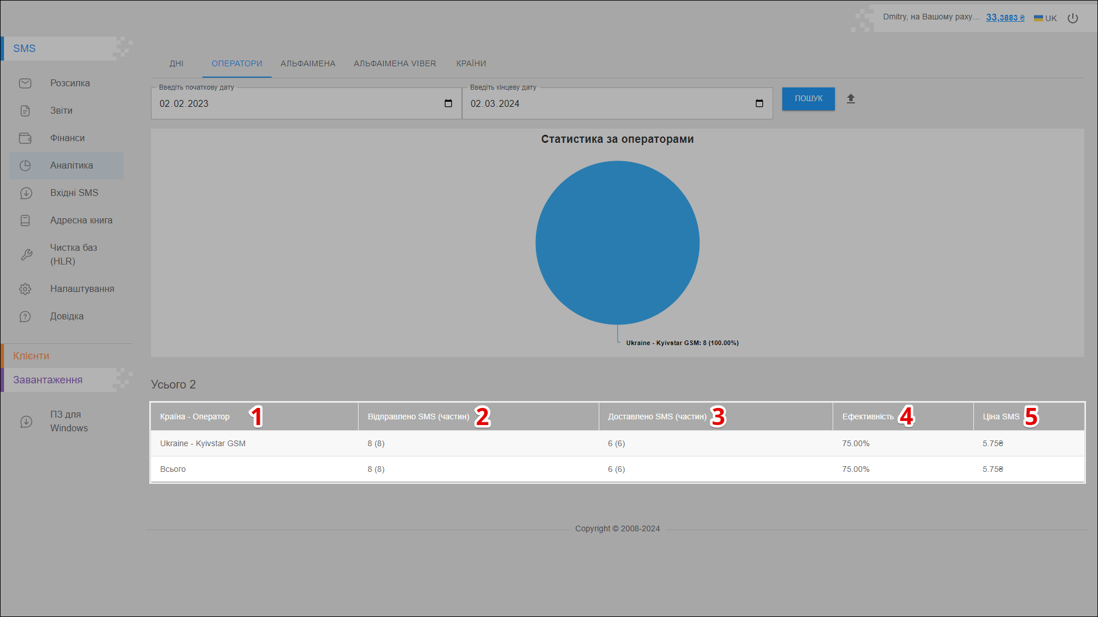Open the start date calendar picker
Image resolution: width=1098 pixels, height=617 pixels.
pyautogui.click(x=448, y=103)
